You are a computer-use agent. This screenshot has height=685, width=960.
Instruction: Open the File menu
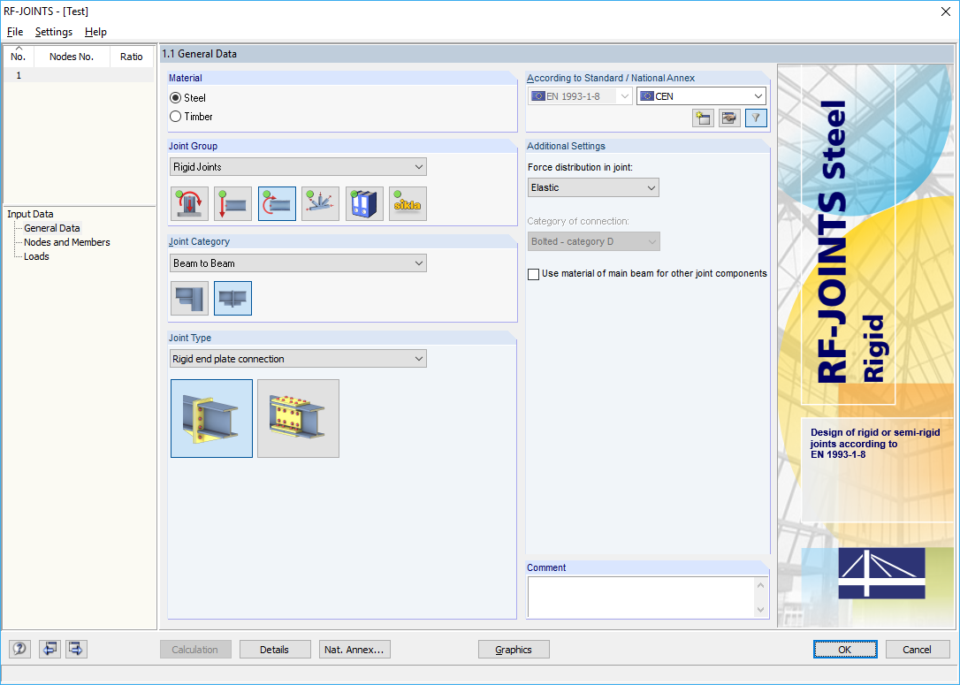[15, 32]
